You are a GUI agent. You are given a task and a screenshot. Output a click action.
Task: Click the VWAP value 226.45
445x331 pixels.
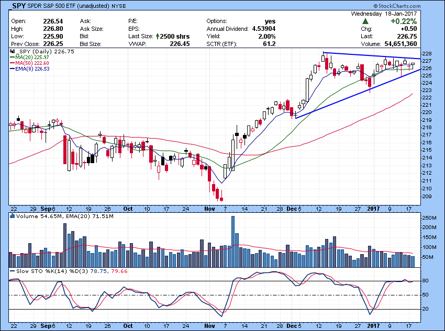click(180, 44)
